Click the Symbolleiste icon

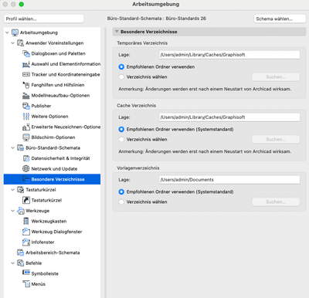[26, 273]
